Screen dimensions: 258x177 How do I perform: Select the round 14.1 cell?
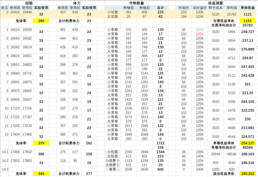[5, 152]
